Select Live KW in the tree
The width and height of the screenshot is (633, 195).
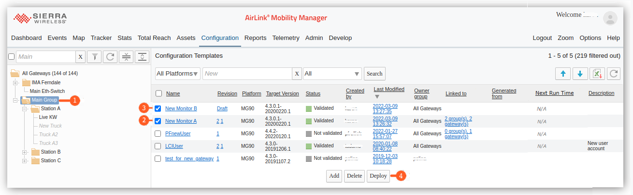[48, 117]
